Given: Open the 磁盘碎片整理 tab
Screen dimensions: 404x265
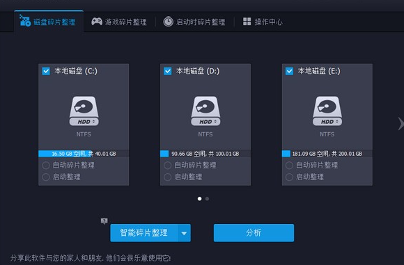Looking at the screenshot, I should [49, 22].
